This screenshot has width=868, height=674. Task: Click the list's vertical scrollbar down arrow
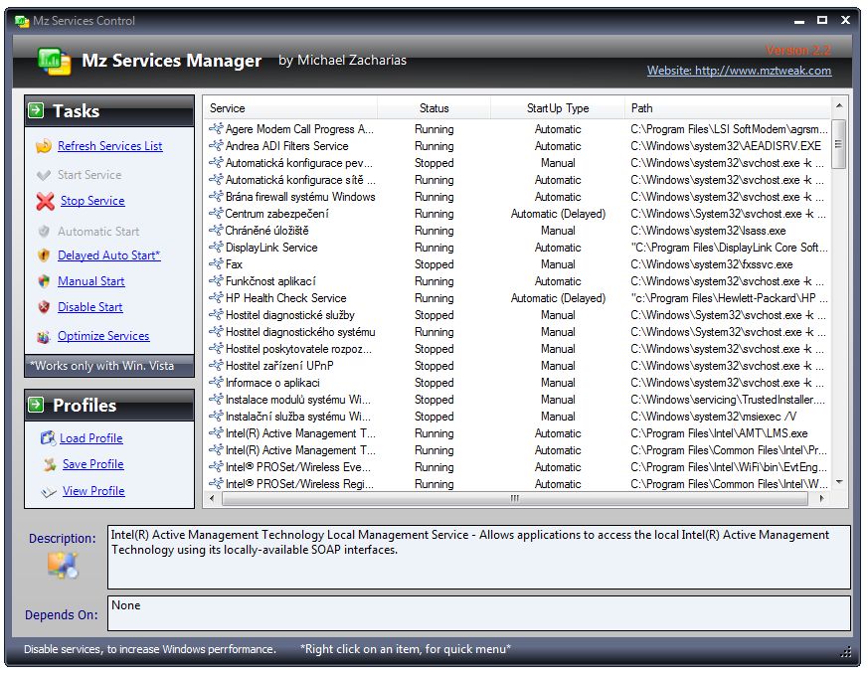point(839,482)
